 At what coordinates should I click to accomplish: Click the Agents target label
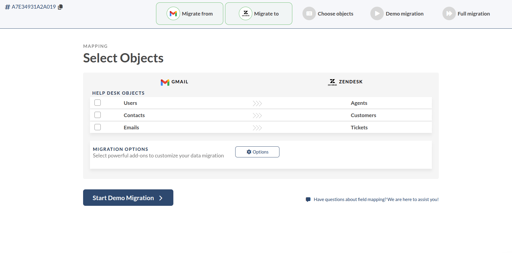(359, 103)
